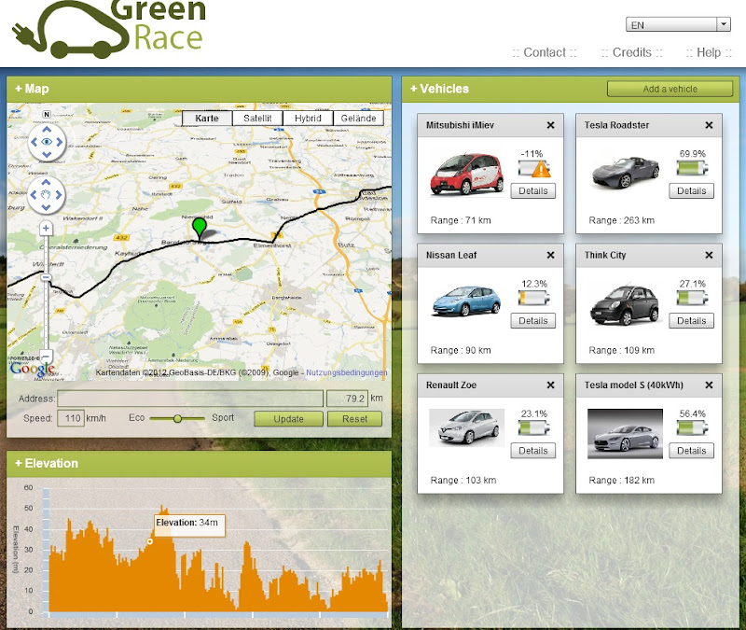Viewport: 746px width, 630px height.
Task: Remove the Renault Zoe card
Action: (550, 385)
